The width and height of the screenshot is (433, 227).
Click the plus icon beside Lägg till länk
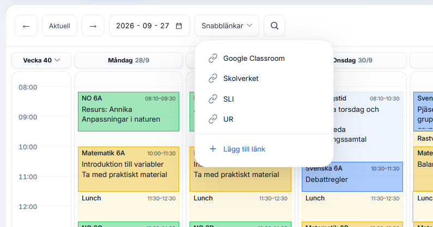[213, 149]
